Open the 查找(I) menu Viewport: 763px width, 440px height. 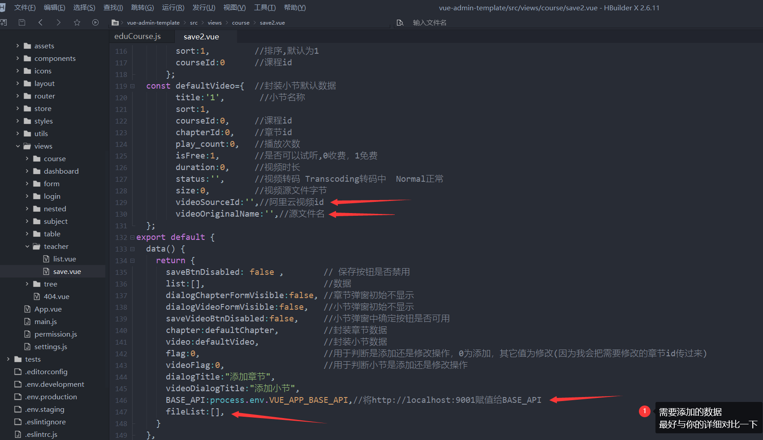coord(113,8)
